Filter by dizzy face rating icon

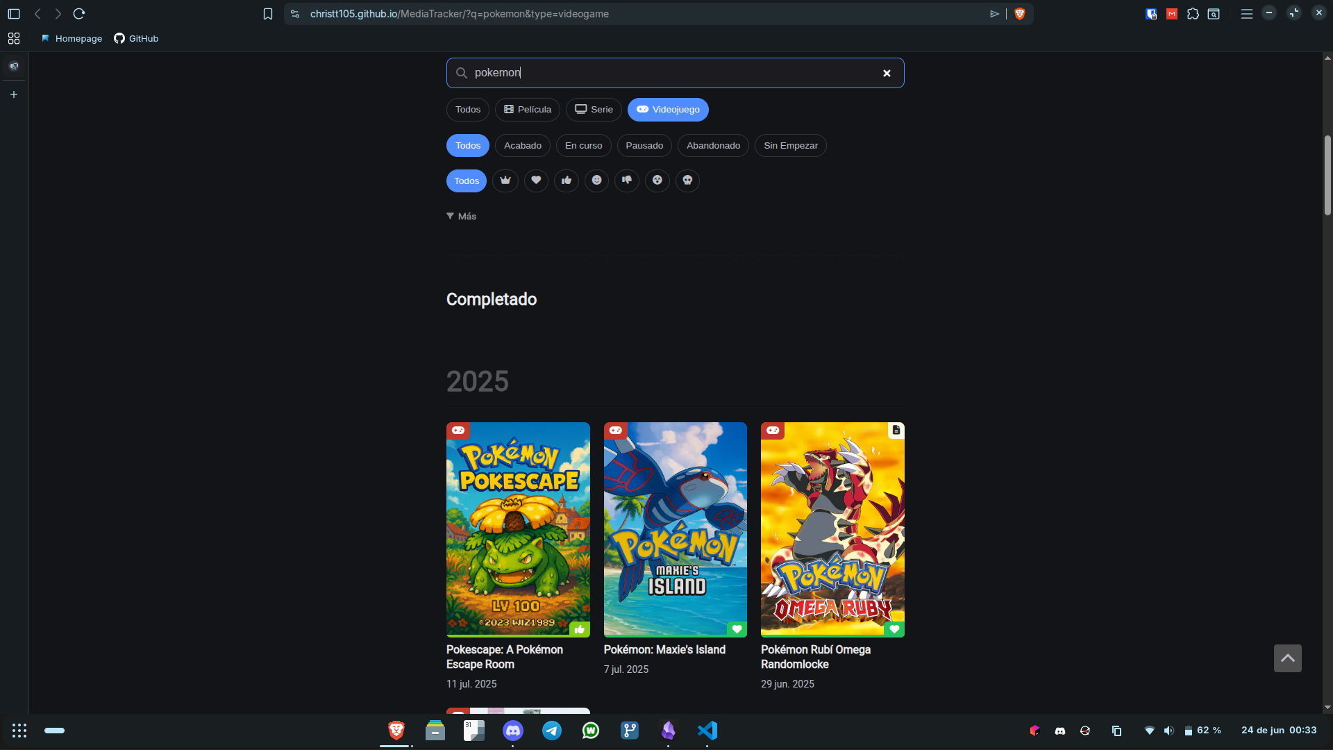tap(657, 181)
